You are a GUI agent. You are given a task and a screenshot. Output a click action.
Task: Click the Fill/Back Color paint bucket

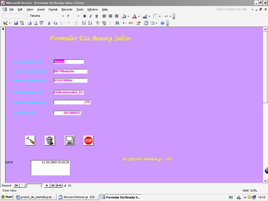pos(124,16)
